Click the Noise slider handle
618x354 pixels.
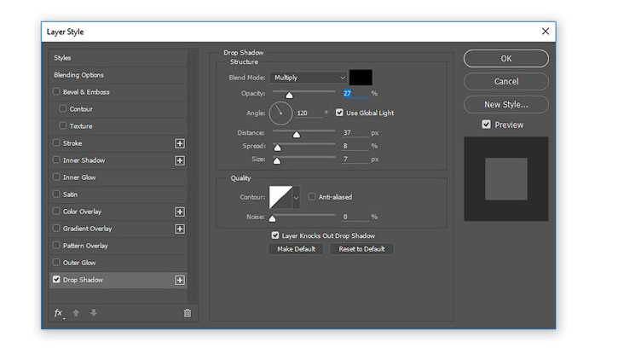coord(272,218)
